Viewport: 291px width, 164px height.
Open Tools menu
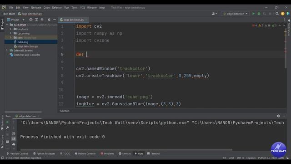75,8
